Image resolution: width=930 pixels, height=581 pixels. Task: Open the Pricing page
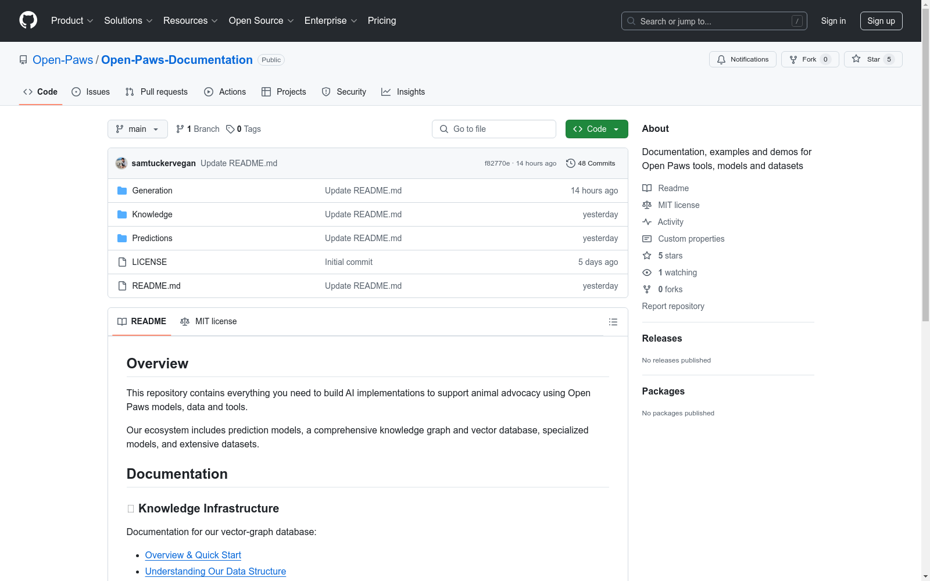pos(382,21)
